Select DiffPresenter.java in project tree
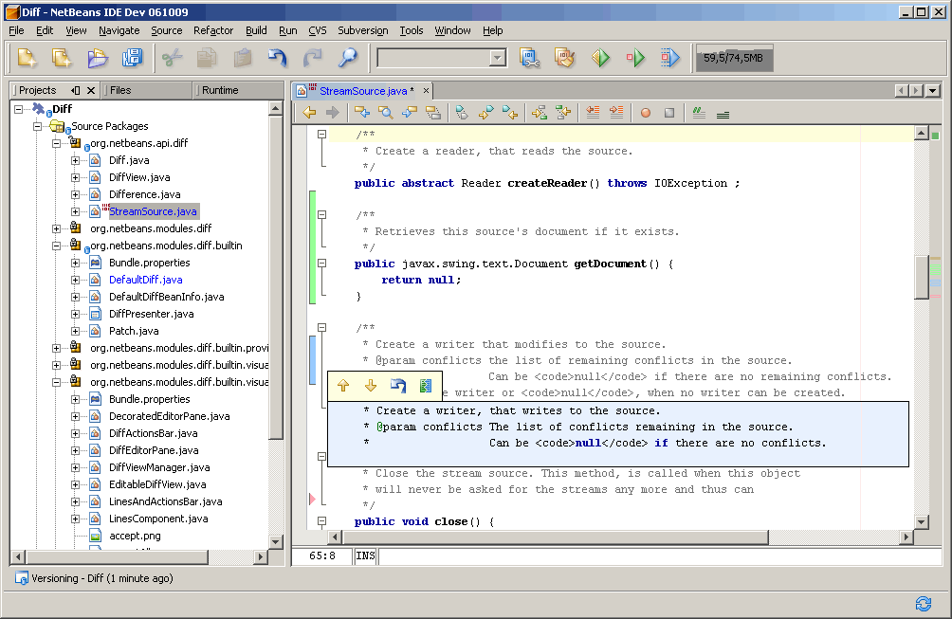The width and height of the screenshot is (952, 619). click(x=151, y=314)
